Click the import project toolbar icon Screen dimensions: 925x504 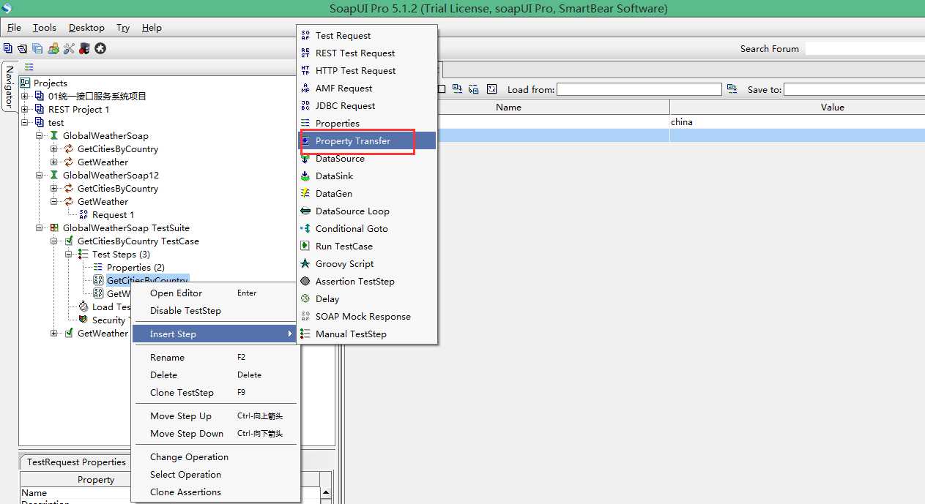pyautogui.click(x=22, y=48)
